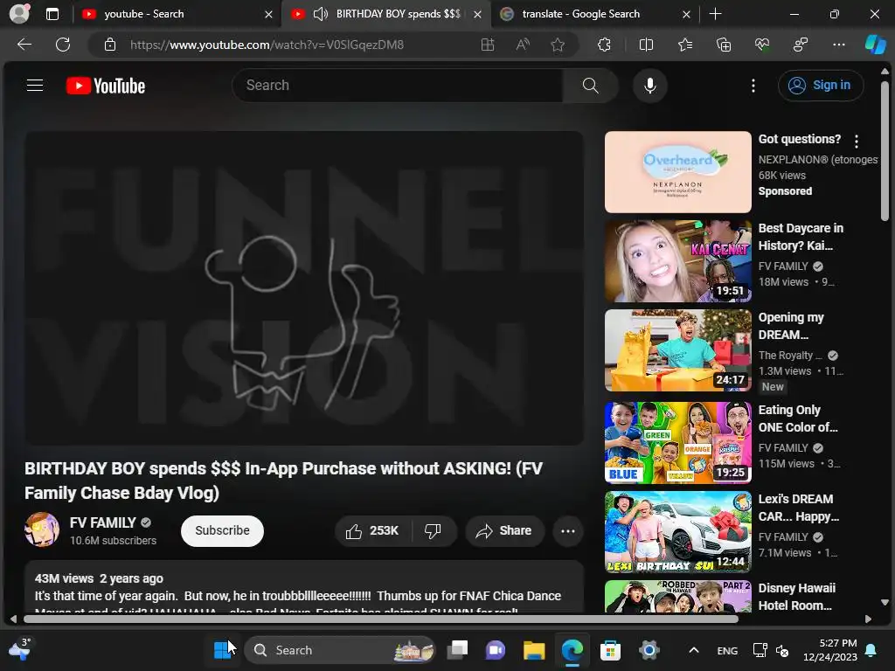Viewport: 895px width, 671px height.
Task: Close the translate - Google Search tab
Action: click(x=687, y=14)
